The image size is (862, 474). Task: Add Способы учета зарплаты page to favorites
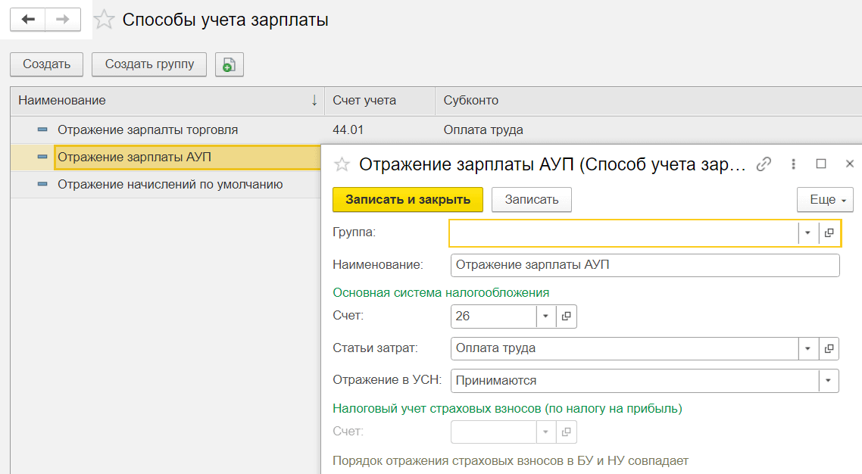tap(104, 20)
